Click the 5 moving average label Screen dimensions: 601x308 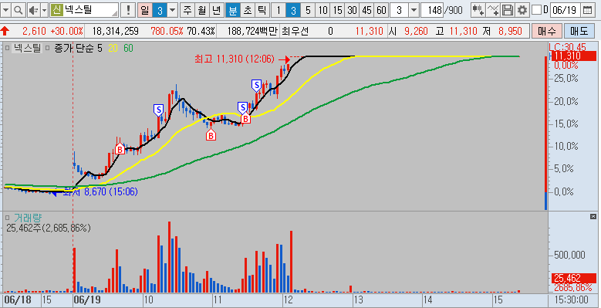click(x=100, y=49)
